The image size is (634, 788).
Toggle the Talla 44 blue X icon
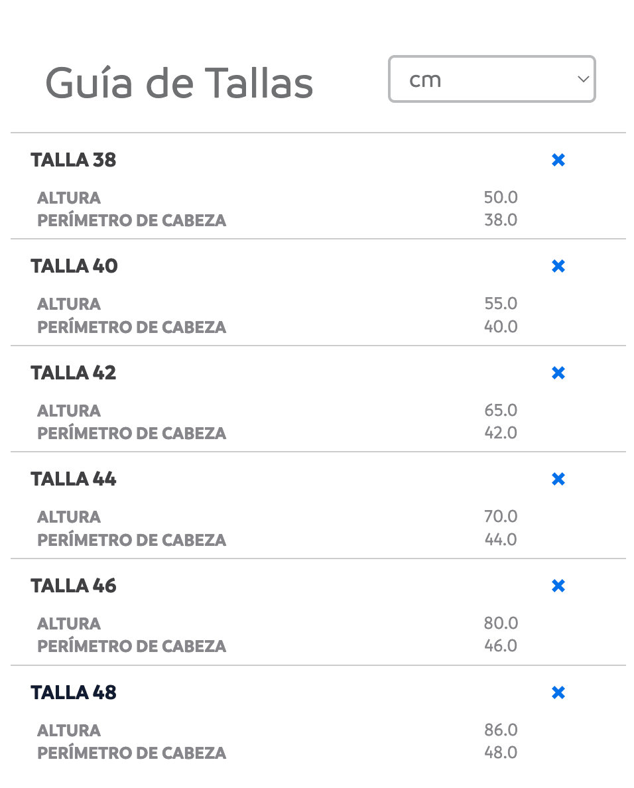pos(558,479)
